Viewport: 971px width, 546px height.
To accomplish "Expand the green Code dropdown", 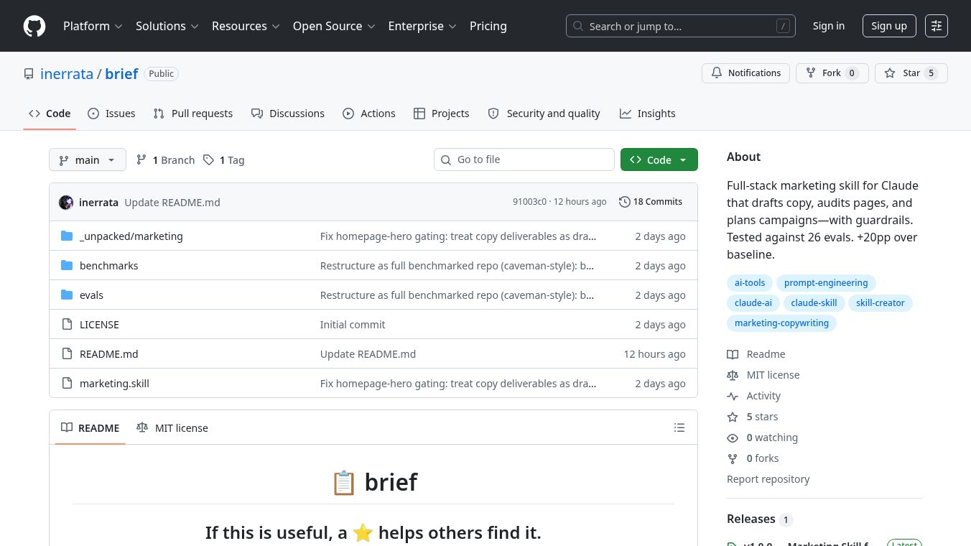I will tap(659, 160).
